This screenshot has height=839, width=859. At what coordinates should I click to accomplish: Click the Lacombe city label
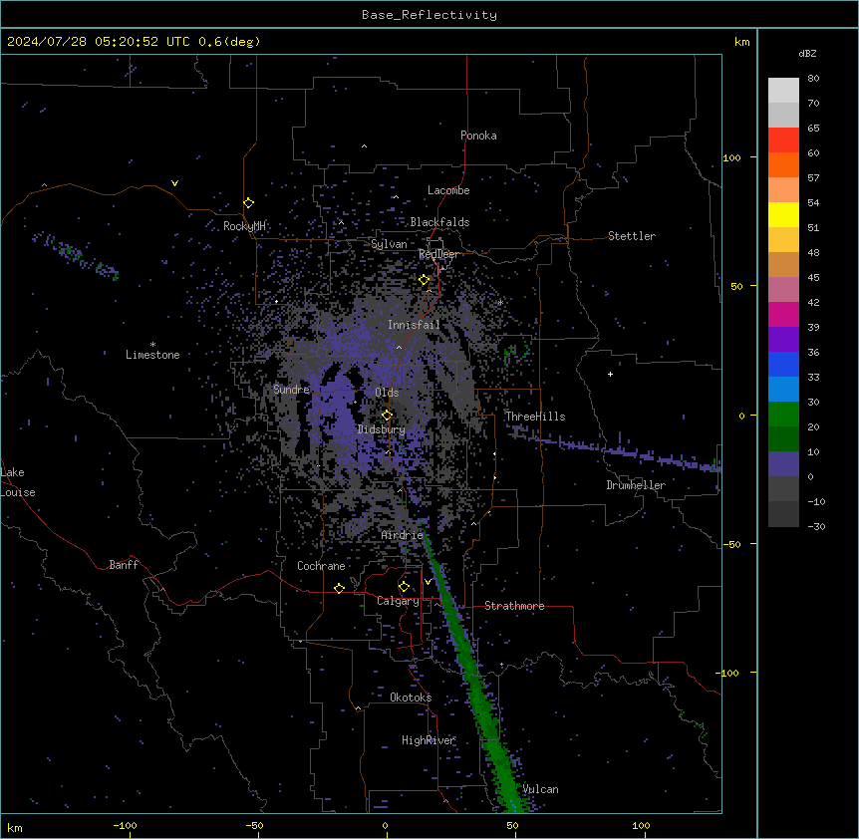point(448,190)
